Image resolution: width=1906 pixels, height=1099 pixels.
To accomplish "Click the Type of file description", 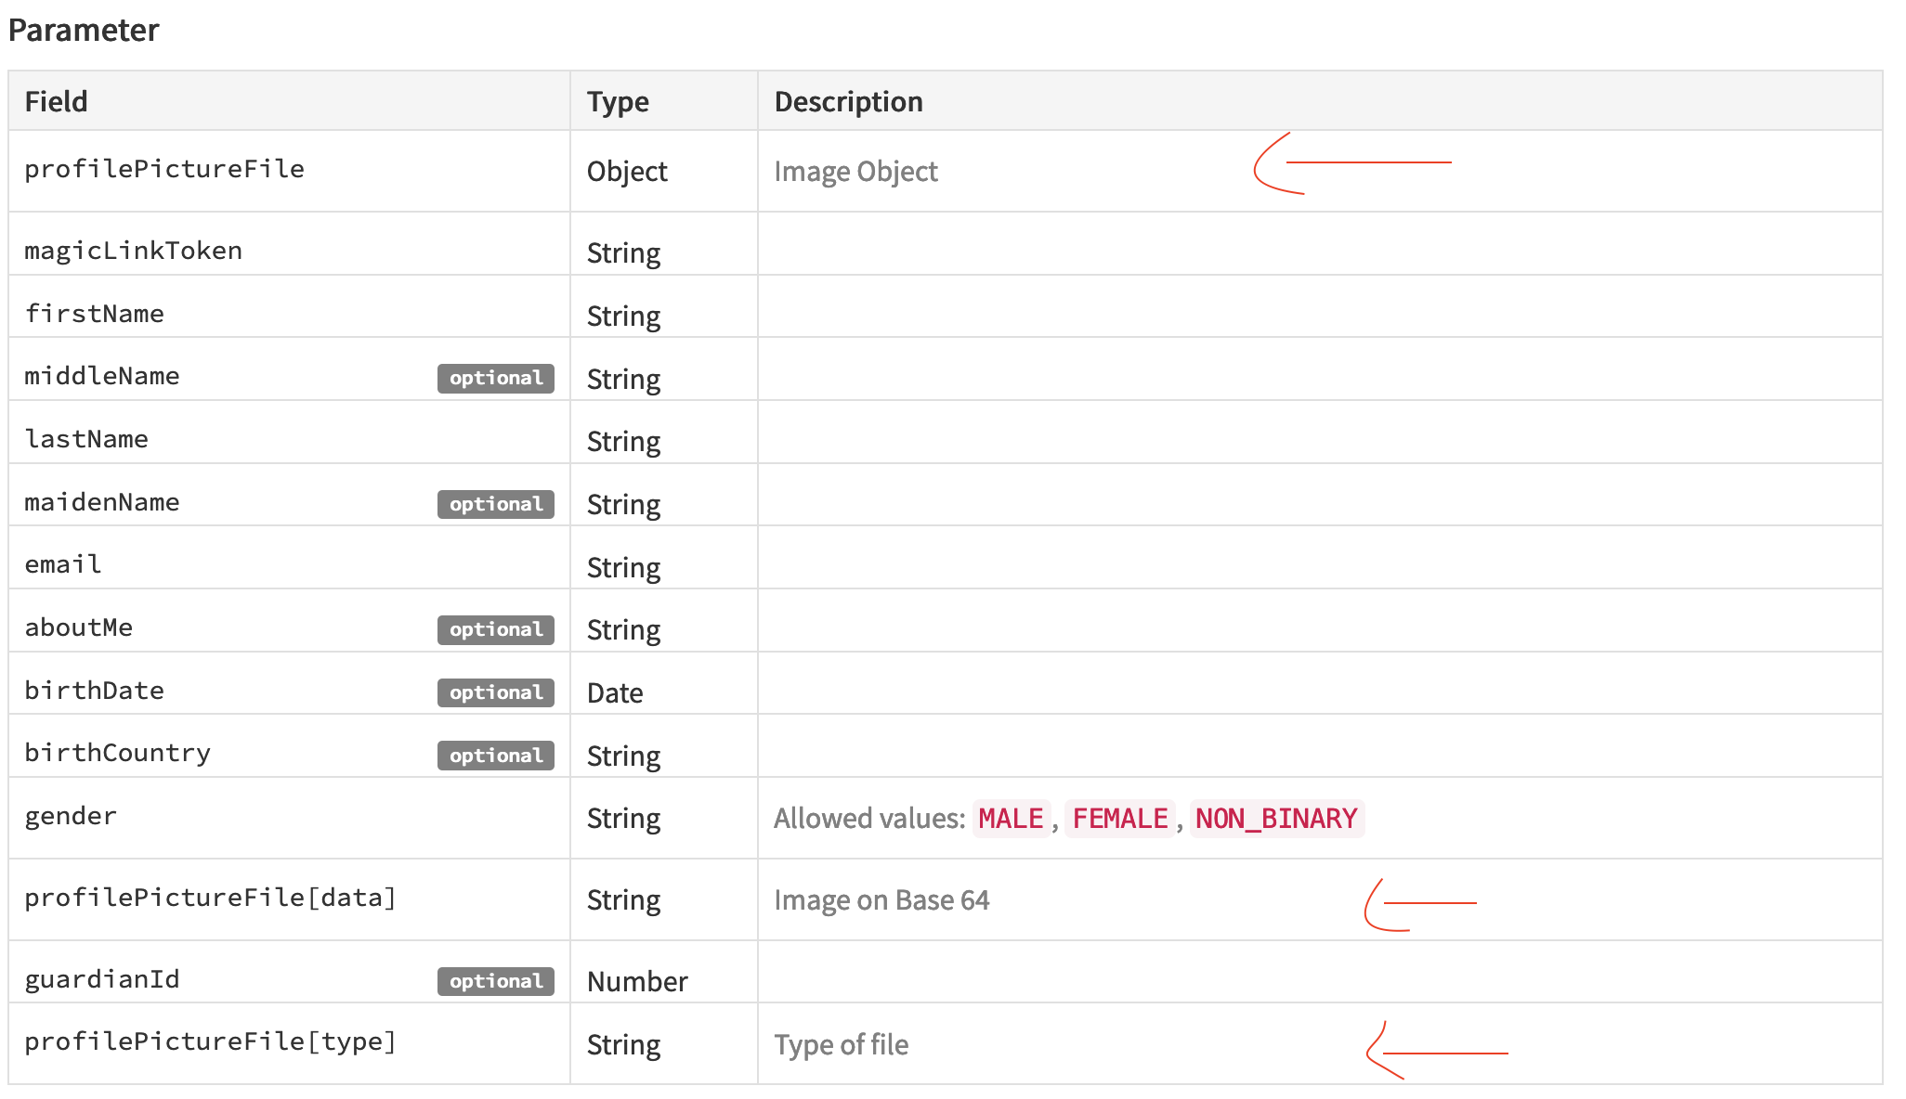I will tap(842, 1045).
